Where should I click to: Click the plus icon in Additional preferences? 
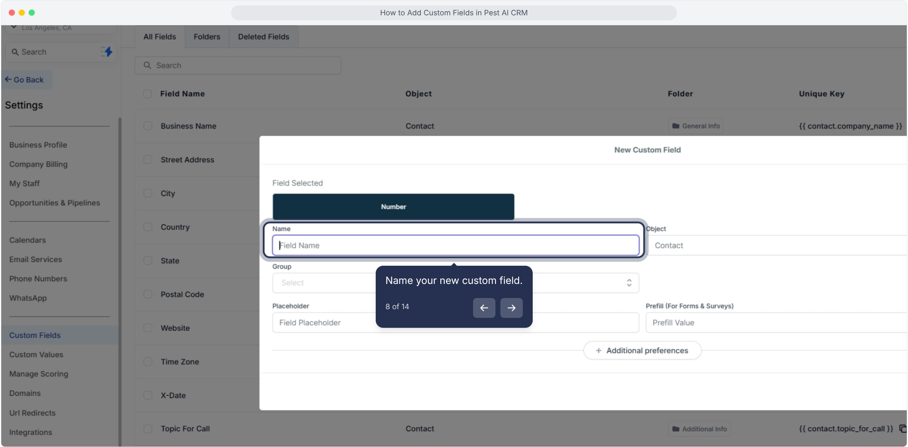click(599, 351)
